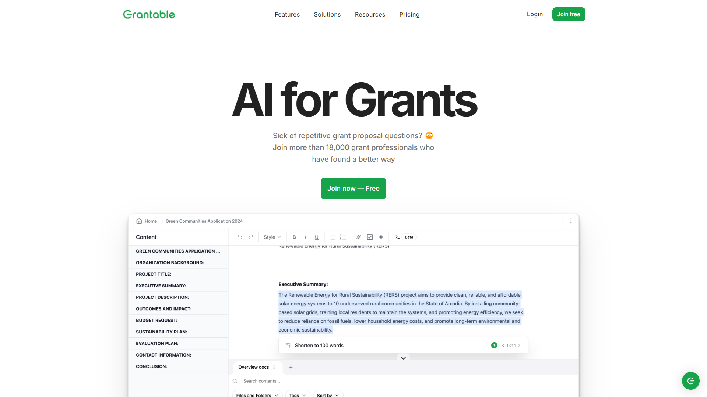Click the Redo icon in the editor toolbar
The image size is (707, 397).
pos(251,237)
